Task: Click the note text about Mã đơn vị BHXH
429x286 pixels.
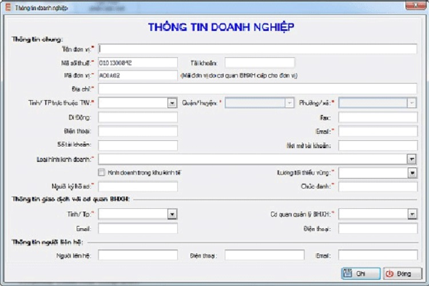Action: (239, 76)
